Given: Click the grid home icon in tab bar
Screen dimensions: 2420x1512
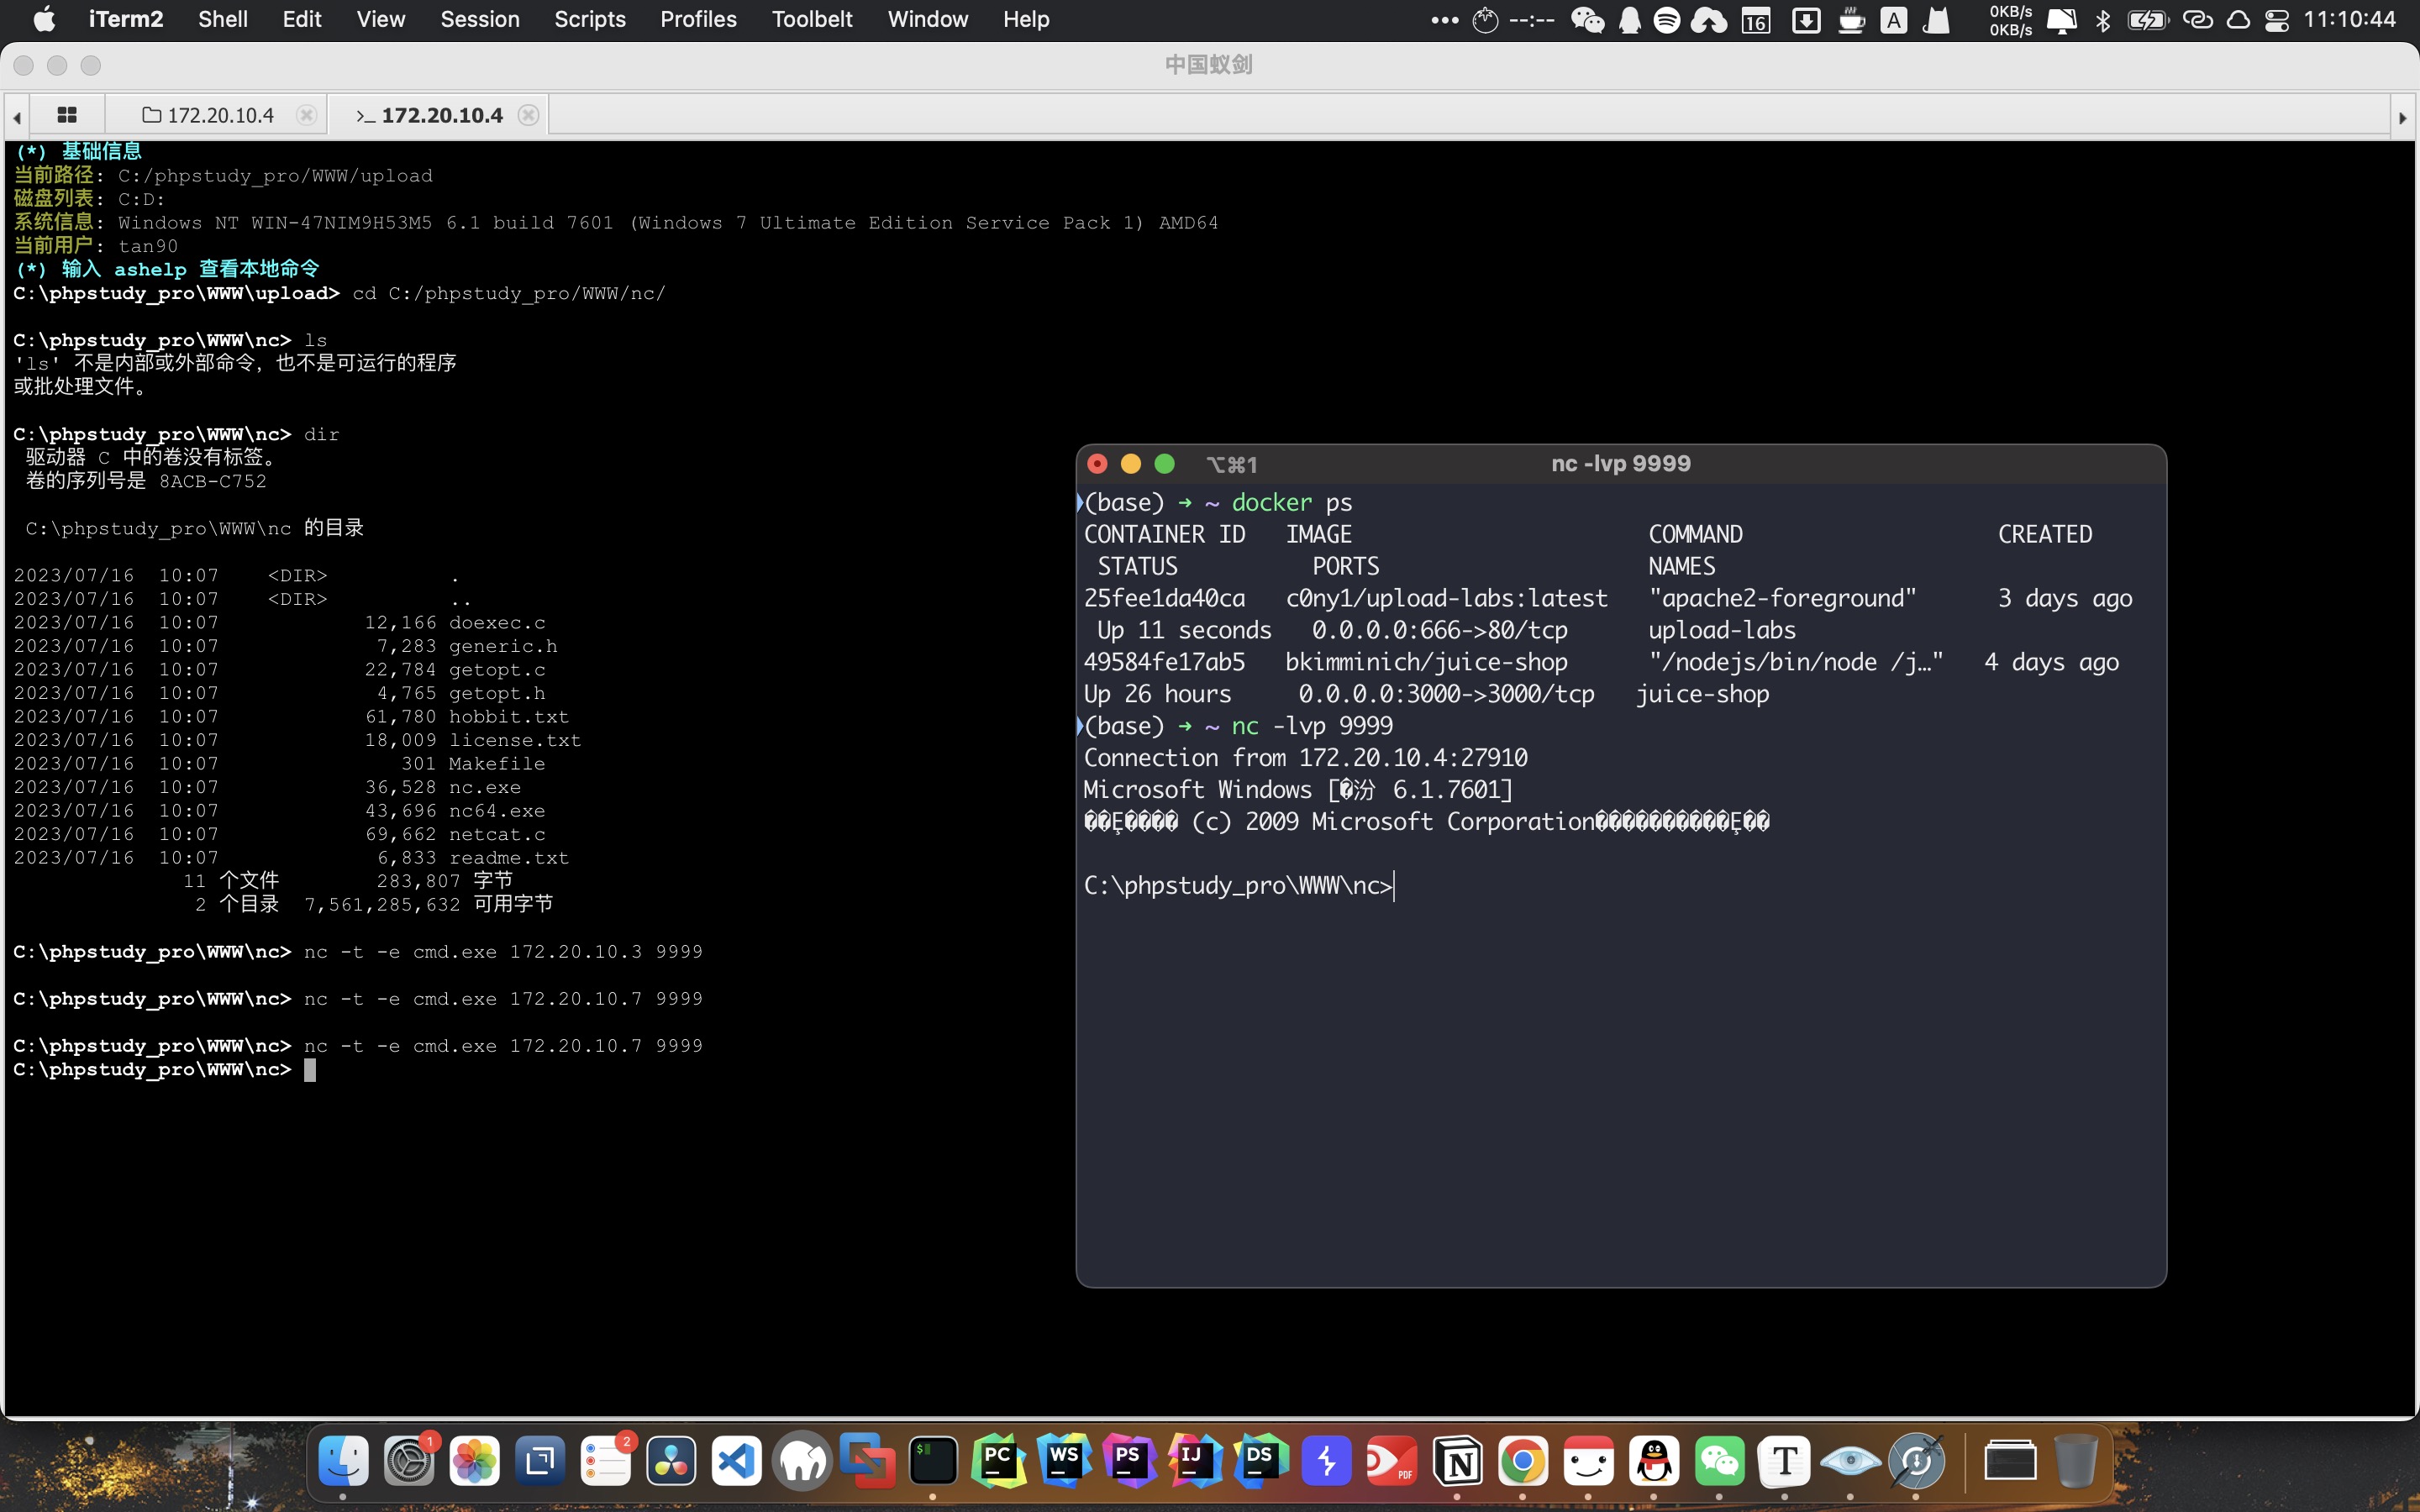Looking at the screenshot, I should [67, 115].
